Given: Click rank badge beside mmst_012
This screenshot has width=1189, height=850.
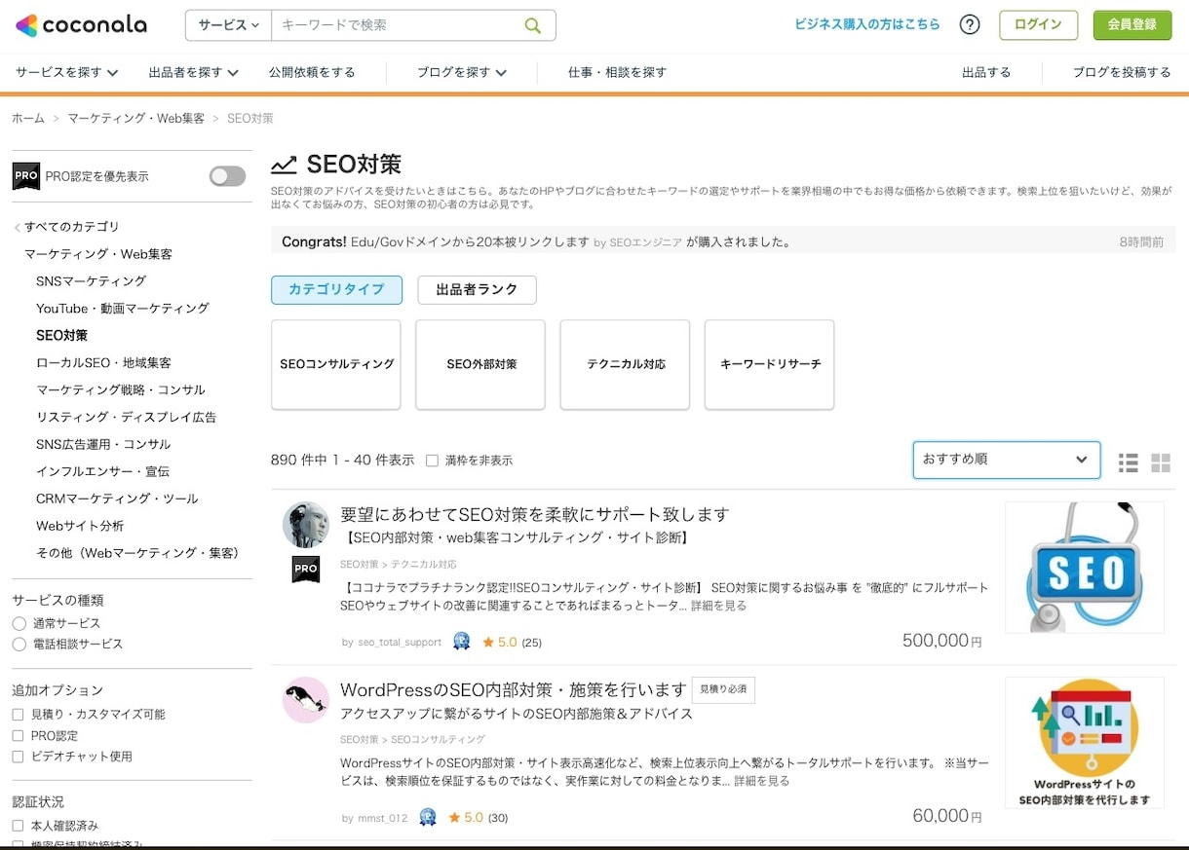Looking at the screenshot, I should coord(427,817).
